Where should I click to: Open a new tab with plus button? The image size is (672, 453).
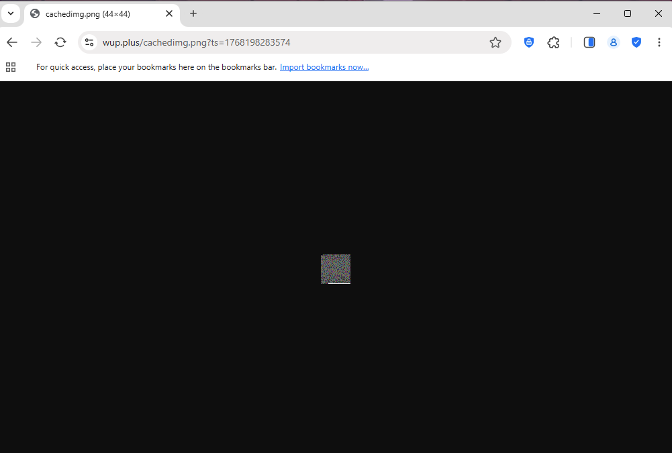click(x=193, y=13)
